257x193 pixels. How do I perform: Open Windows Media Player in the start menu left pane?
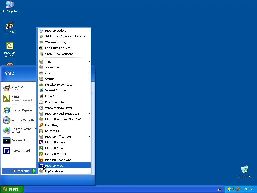click(x=19, y=120)
